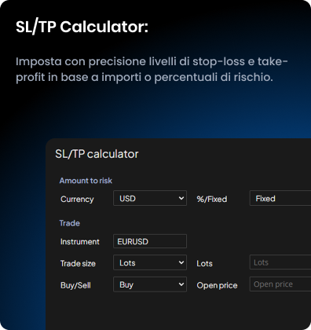The image size is (311, 330).
Task: Click the SL/TP calculator panel title
Action: [x=97, y=154]
